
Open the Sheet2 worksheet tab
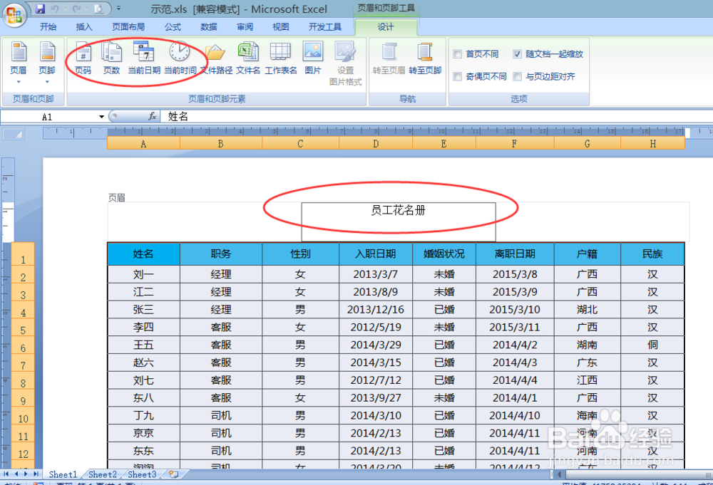coord(102,474)
